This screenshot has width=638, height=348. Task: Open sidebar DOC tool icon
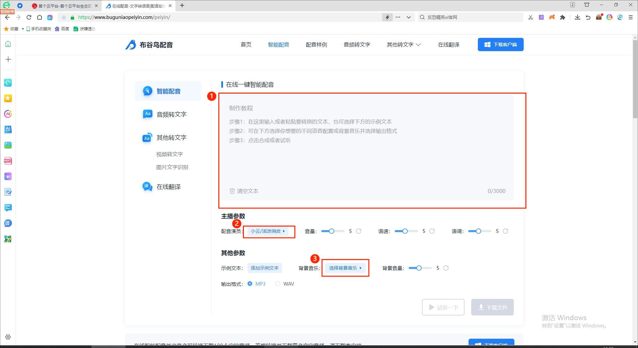pos(8,208)
